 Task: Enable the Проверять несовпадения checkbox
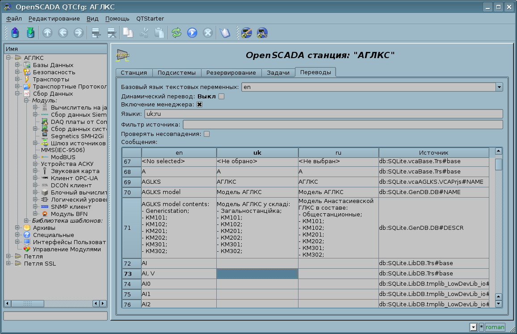pos(207,134)
